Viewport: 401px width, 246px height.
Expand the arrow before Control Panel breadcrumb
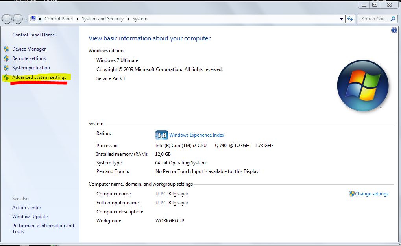coord(40,19)
